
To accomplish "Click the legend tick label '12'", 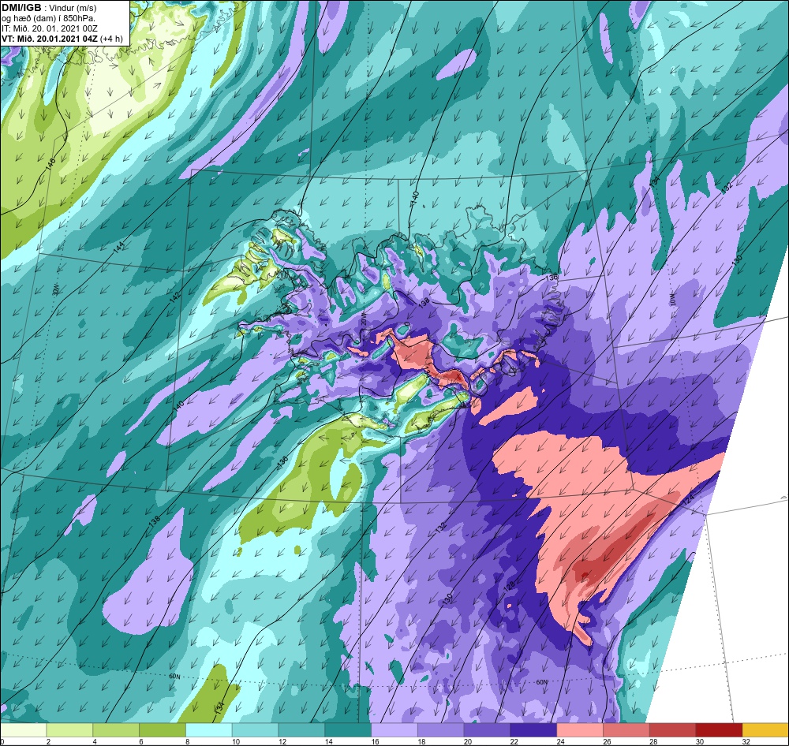I will click(x=282, y=741).
